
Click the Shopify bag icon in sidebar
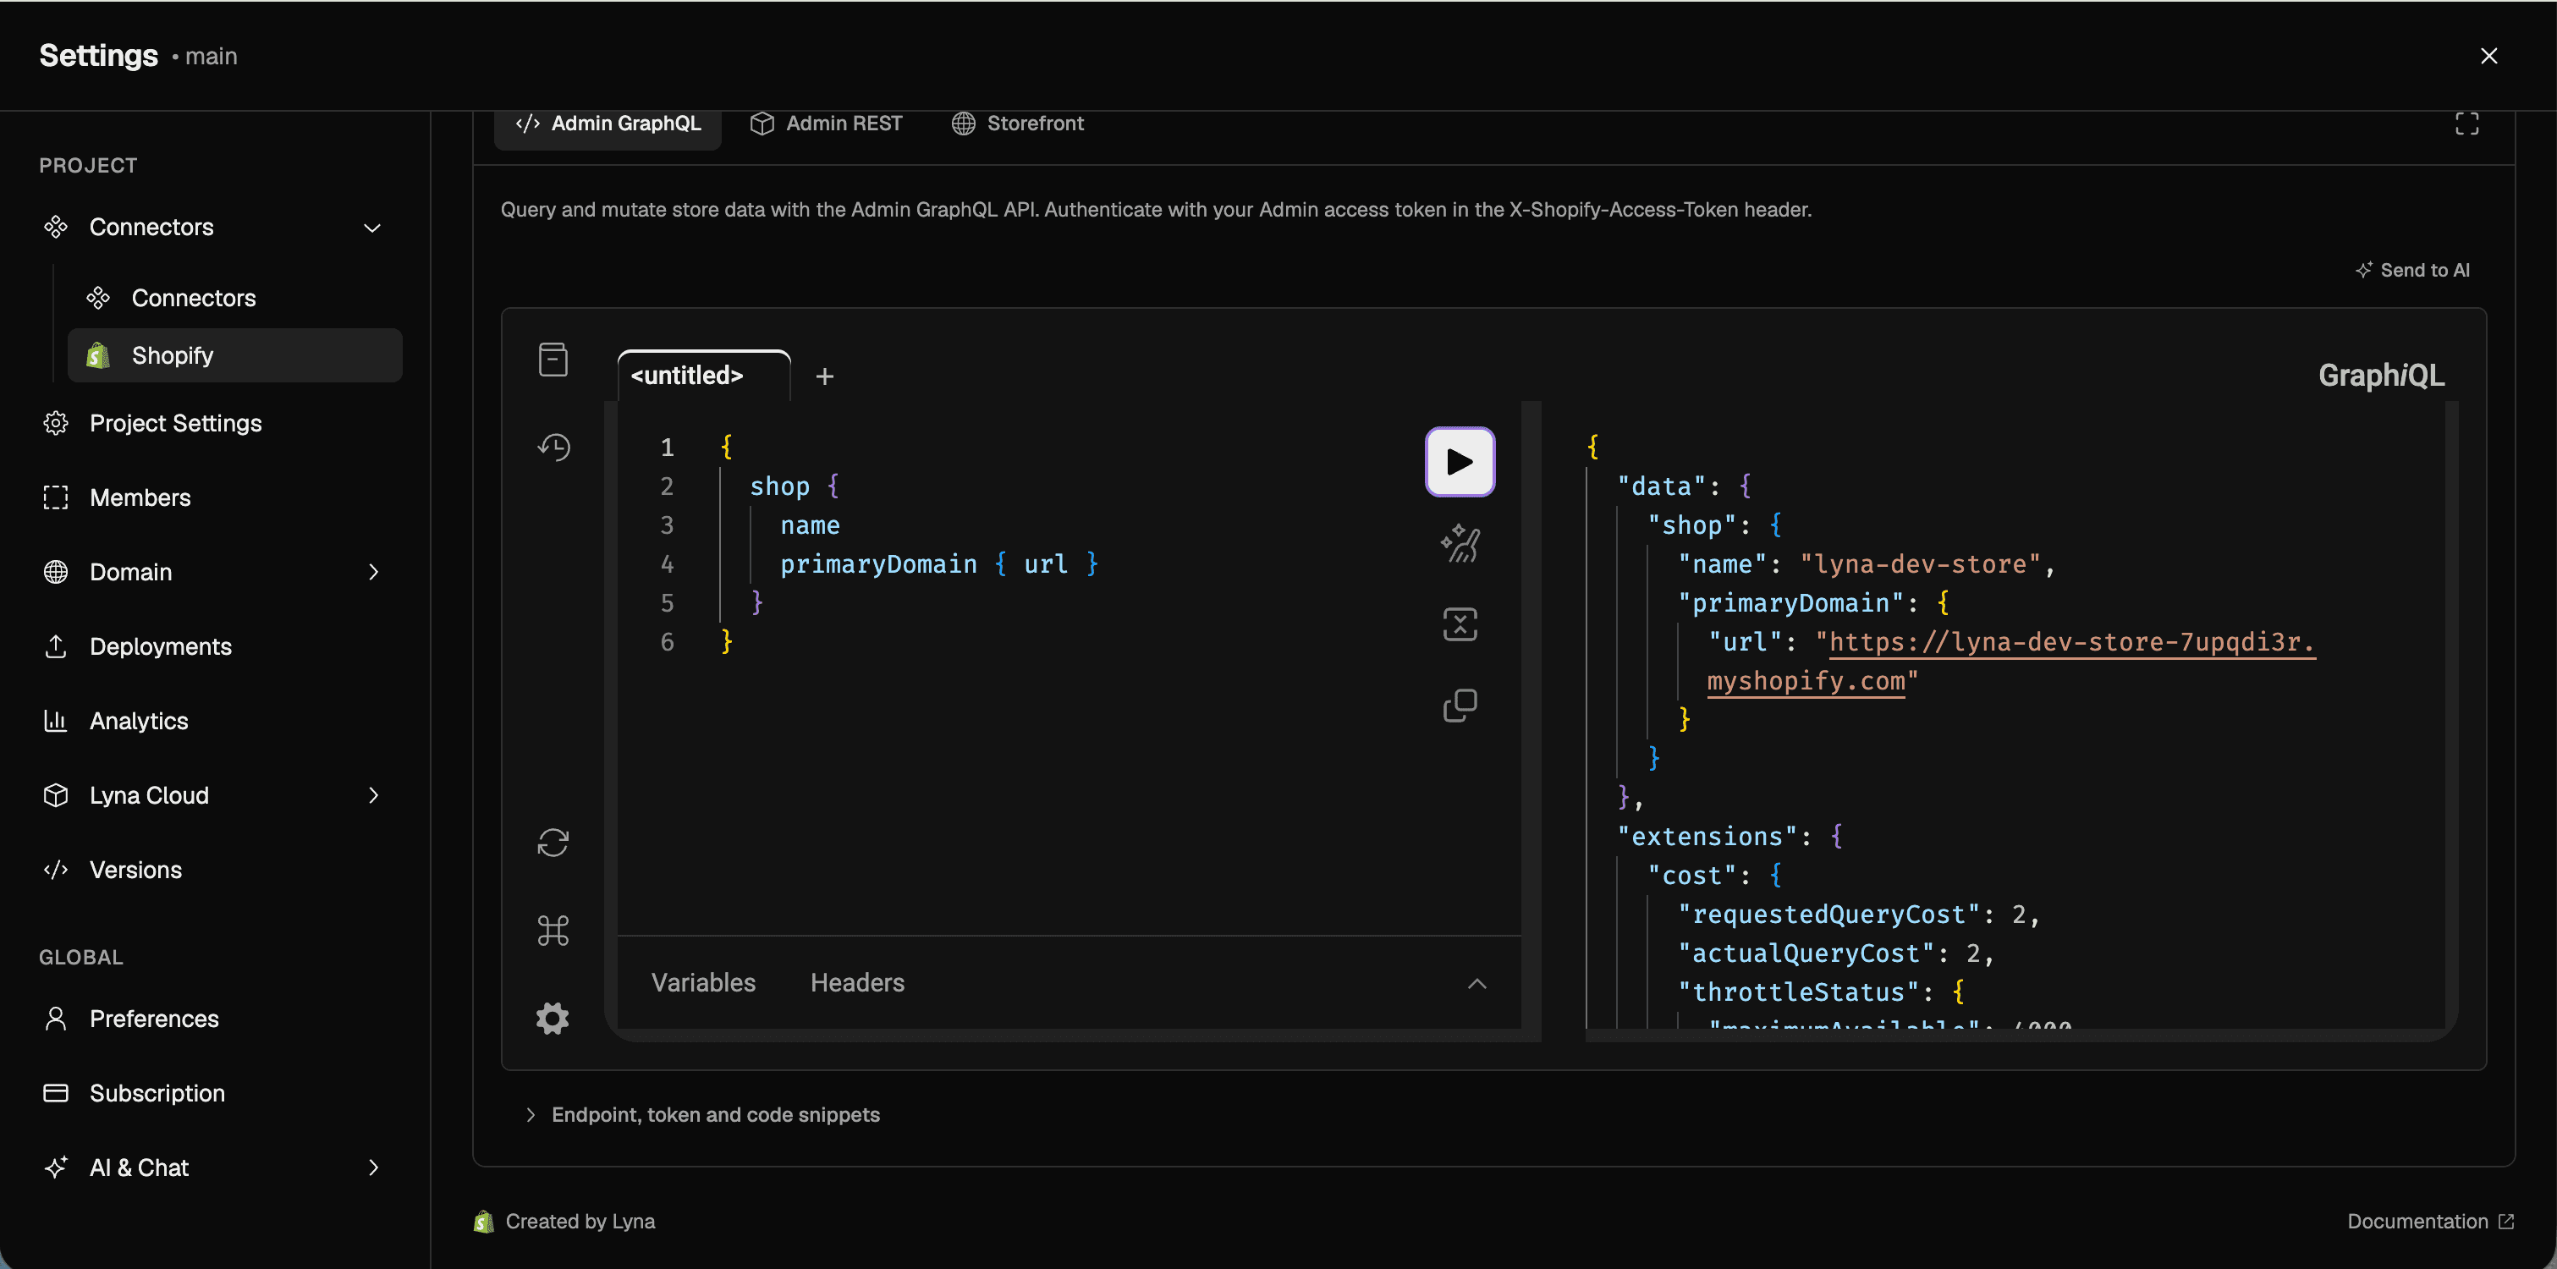coord(97,355)
